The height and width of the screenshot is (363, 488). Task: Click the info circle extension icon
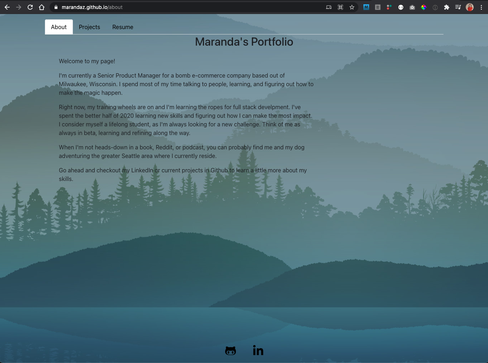point(435,7)
